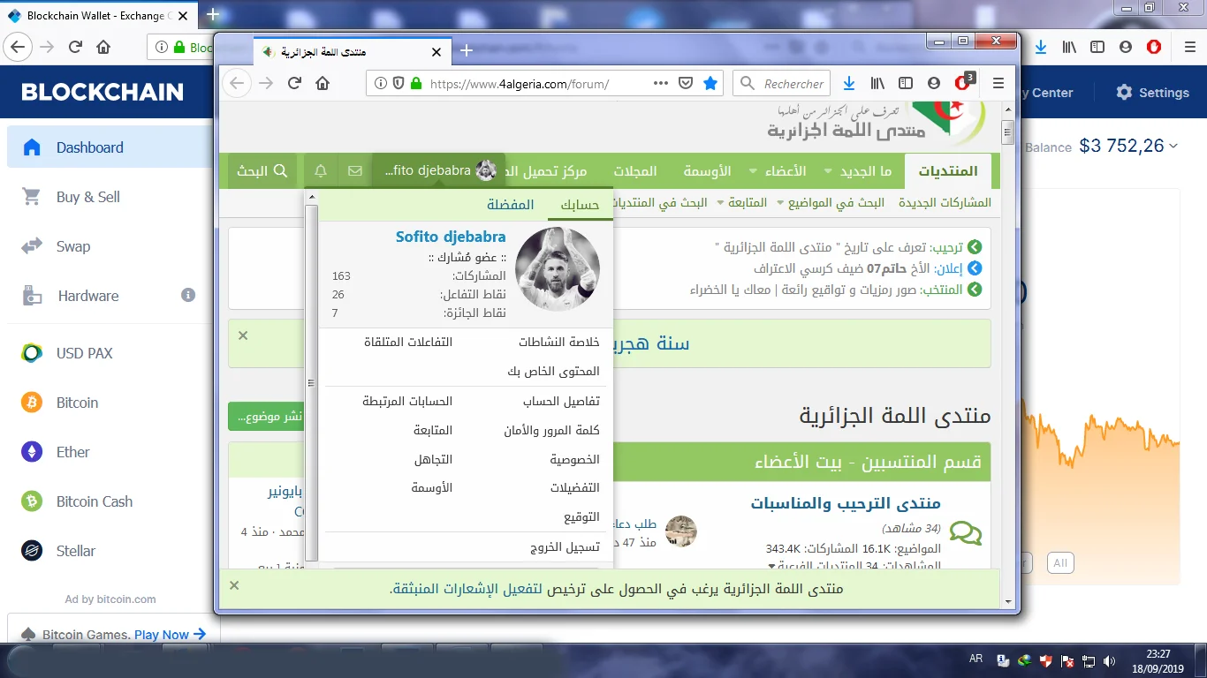This screenshot has width=1207, height=678.
Task: Reload the 4algeria forum page
Action: click(295, 83)
